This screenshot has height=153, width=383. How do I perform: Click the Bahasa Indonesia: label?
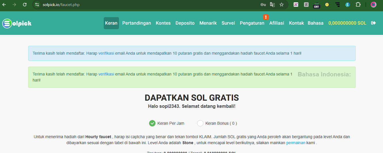pos(324,74)
